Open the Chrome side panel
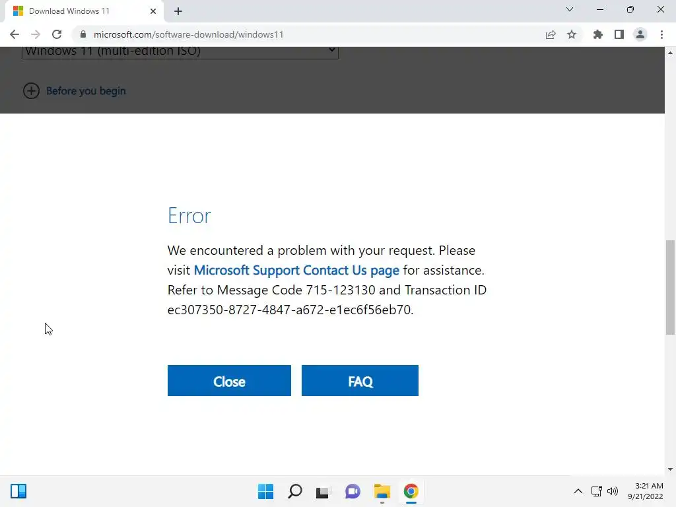The width and height of the screenshot is (676, 507). 619,34
